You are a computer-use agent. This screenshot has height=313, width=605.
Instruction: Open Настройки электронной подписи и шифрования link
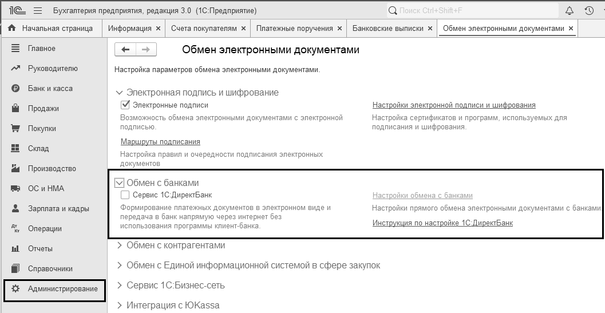point(454,105)
